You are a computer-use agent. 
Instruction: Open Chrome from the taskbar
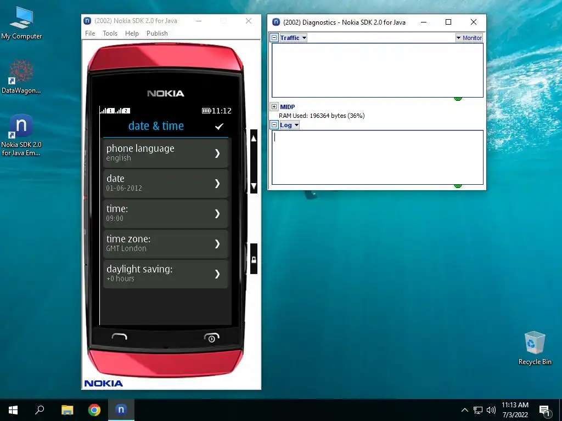click(x=94, y=410)
